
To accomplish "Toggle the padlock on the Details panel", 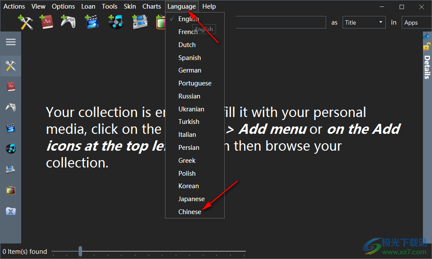I will tap(427, 46).
